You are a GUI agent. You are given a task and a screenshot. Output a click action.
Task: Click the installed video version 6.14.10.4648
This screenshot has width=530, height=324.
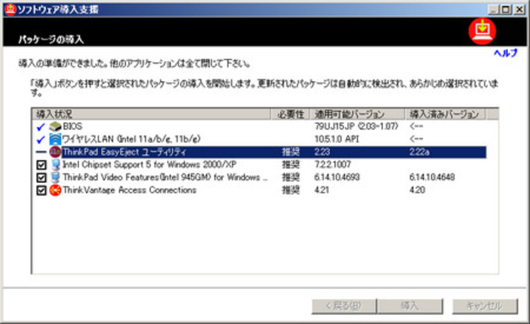432,178
